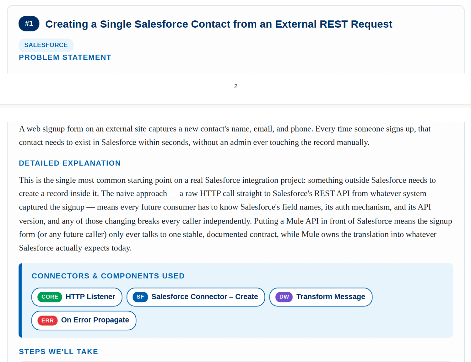Click the line starting "form (or any future caller)"
471x362 pixels.
[x=228, y=234]
